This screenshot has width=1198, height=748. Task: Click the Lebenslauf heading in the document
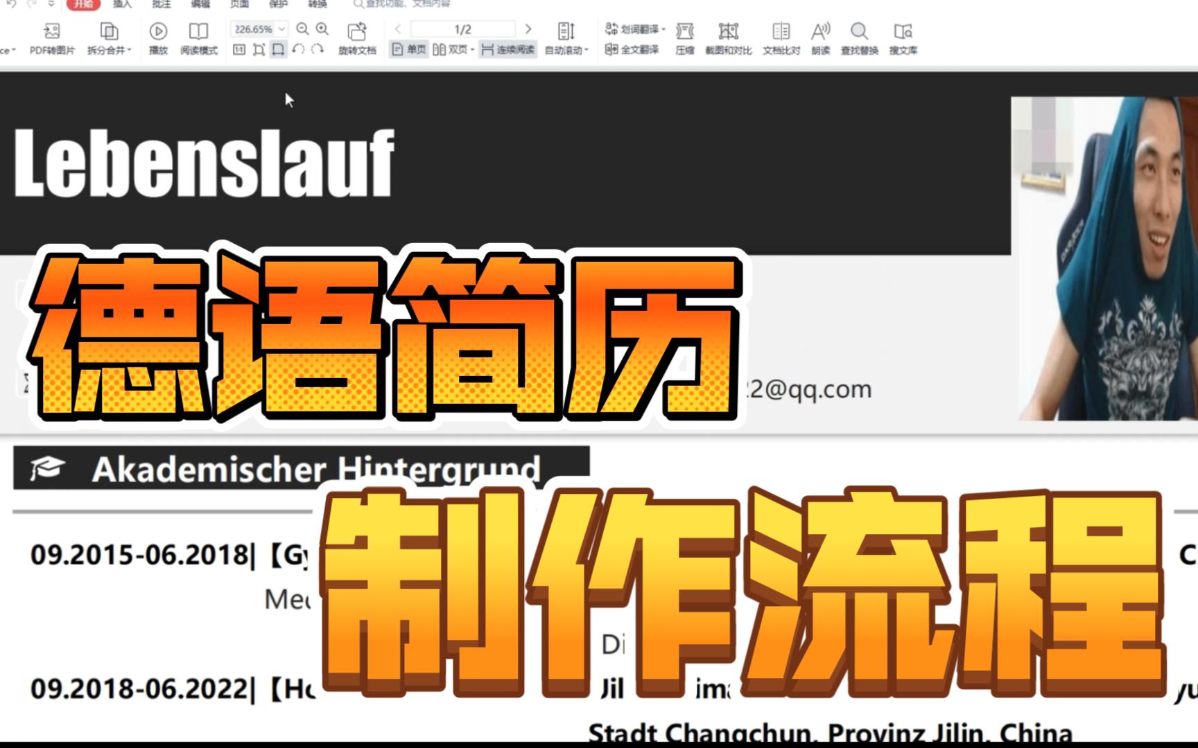[x=204, y=163]
